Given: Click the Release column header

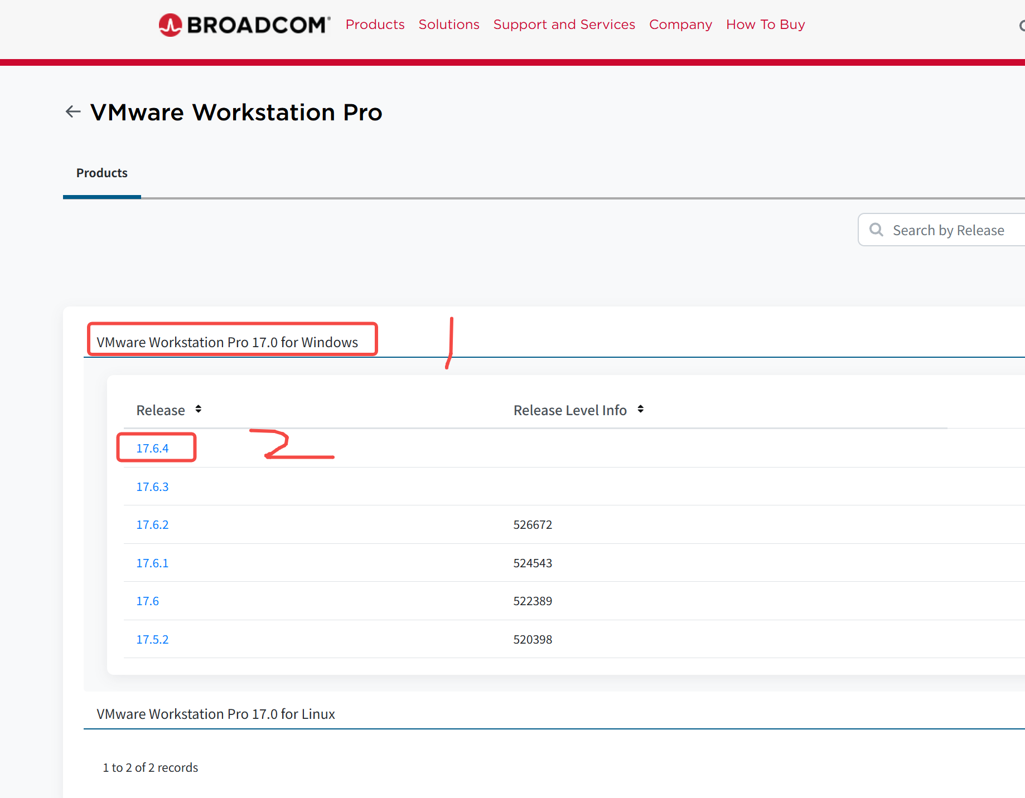Looking at the screenshot, I should click(161, 410).
